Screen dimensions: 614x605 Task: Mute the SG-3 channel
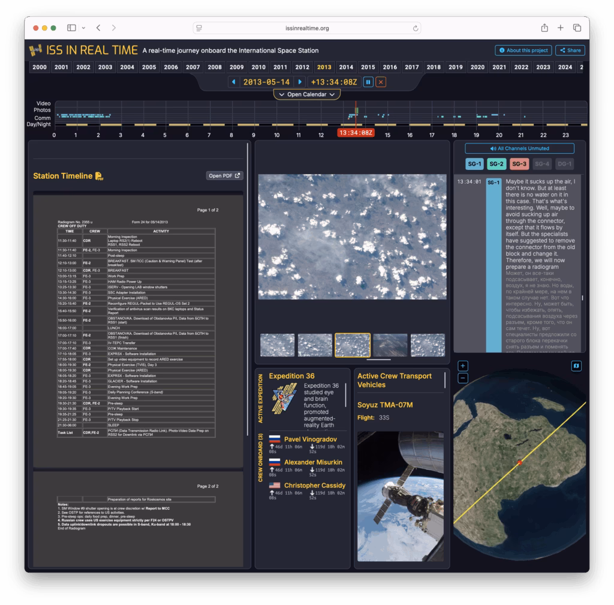point(519,164)
